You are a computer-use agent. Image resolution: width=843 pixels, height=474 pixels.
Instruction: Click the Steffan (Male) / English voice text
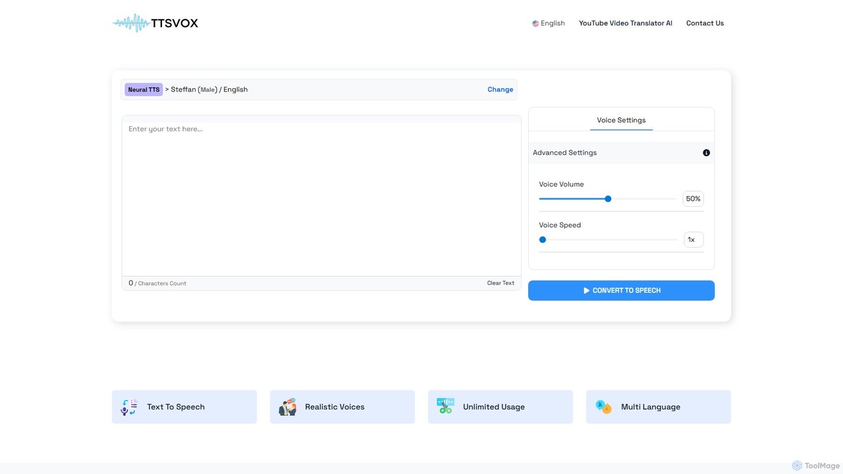(x=209, y=90)
